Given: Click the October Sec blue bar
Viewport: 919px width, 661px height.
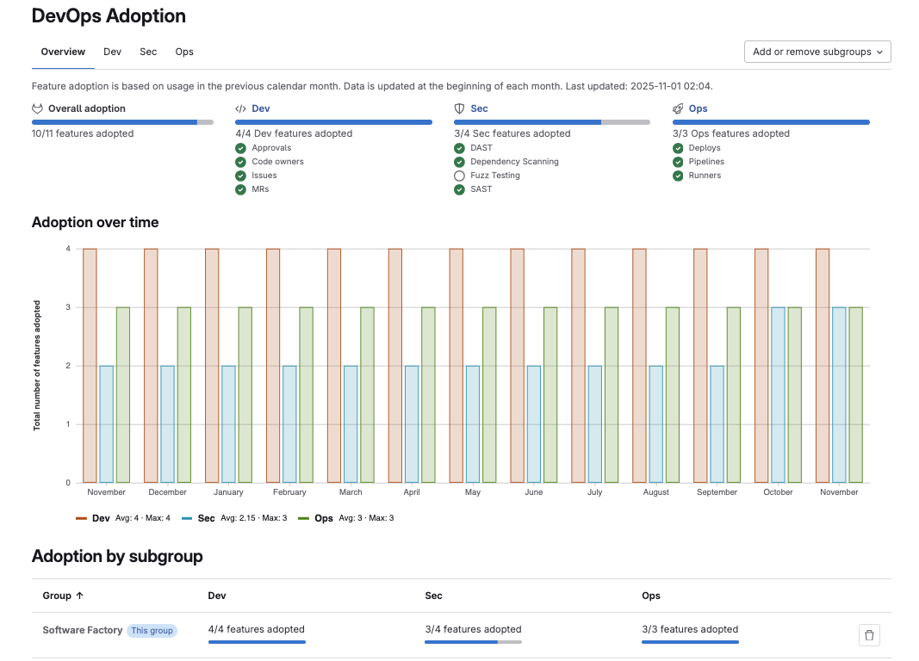Looking at the screenshot, I should coord(778,395).
